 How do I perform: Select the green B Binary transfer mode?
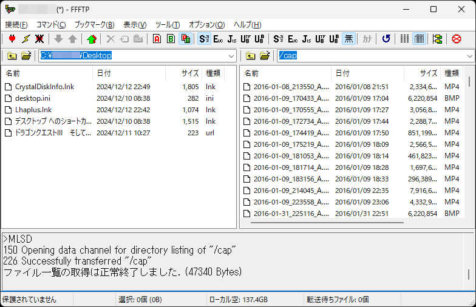tap(171, 39)
